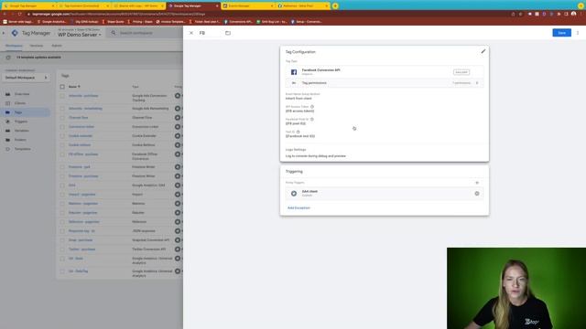Open the browser profile avatar
Screen dimensions: 586x329
point(574,14)
